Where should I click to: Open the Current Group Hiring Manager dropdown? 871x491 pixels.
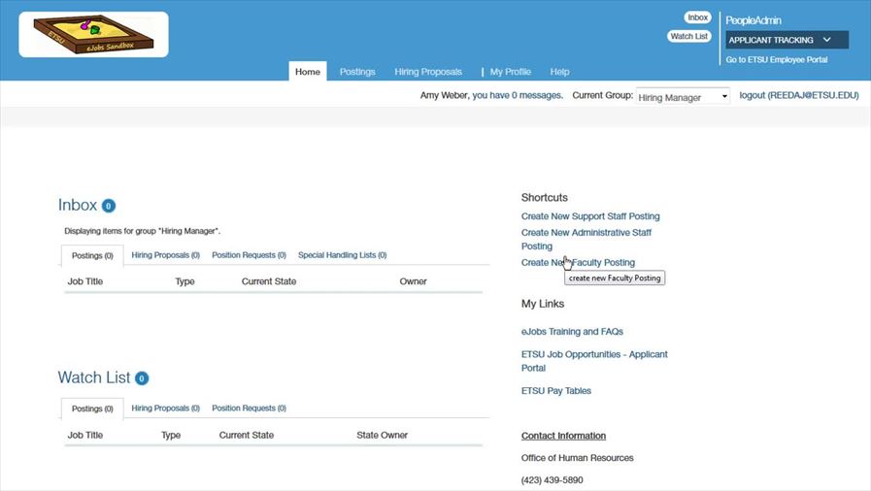(683, 97)
